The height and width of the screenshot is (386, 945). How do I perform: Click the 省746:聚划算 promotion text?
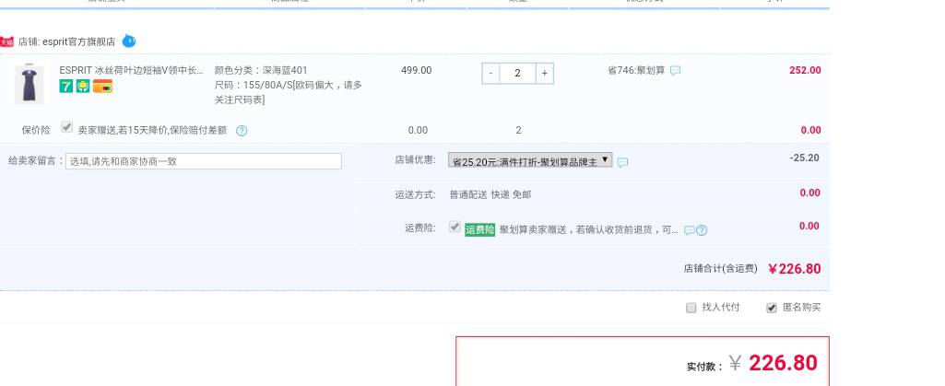tap(636, 70)
